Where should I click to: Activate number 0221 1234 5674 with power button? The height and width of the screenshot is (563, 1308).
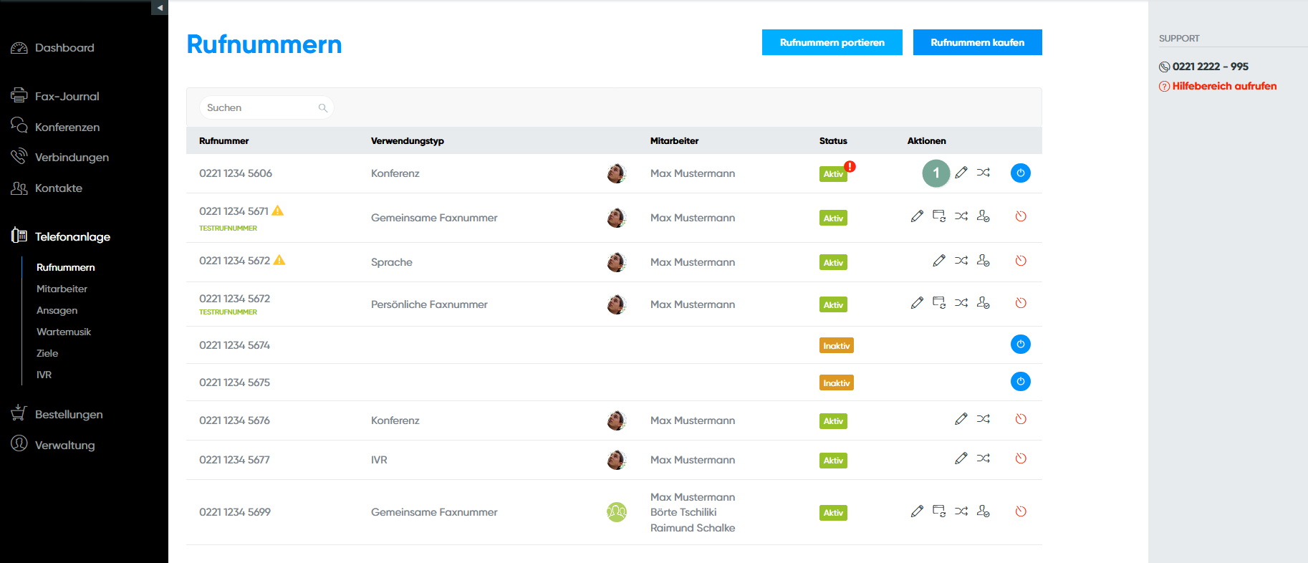tap(1021, 345)
